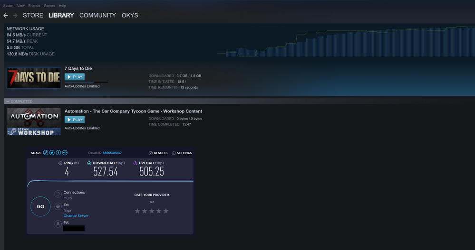Share speedtest result on Twitter
Image resolution: width=475 pixels, height=250 pixels.
tap(52, 153)
